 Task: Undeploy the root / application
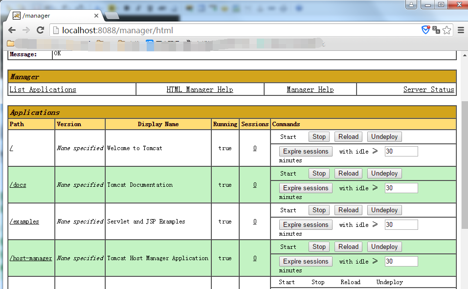coord(384,137)
